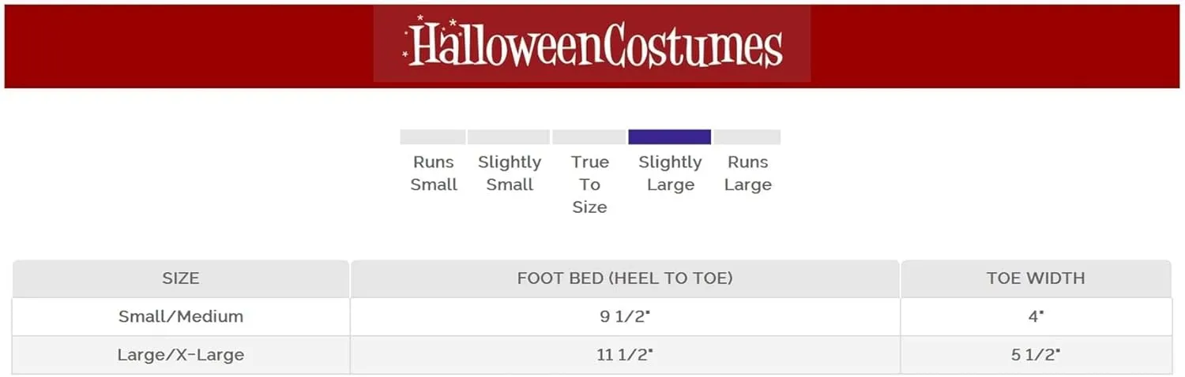Click the FOOT BED (HEEL TO TOE) header

point(625,278)
